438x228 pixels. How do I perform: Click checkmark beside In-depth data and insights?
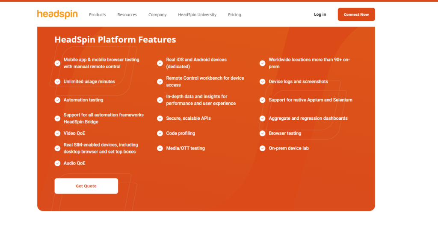(x=160, y=100)
